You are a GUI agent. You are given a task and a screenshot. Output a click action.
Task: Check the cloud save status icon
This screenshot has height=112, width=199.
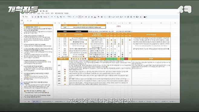click(47, 11)
